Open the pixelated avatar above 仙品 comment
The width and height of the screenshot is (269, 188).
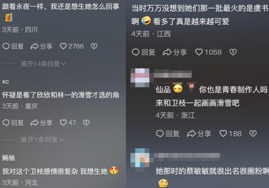pos(140,78)
